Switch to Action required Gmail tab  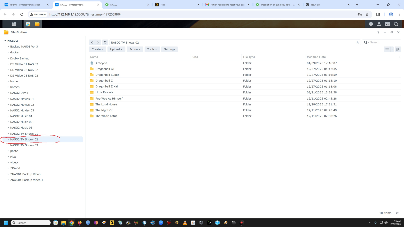tap(228, 5)
